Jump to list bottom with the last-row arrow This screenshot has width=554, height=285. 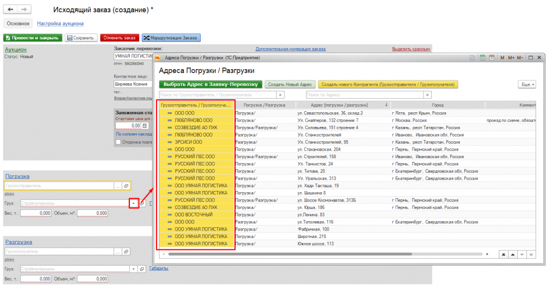531,255
